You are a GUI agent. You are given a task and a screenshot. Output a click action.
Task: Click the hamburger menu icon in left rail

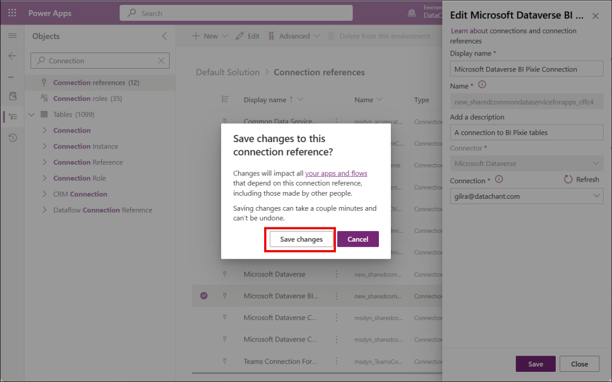point(12,36)
